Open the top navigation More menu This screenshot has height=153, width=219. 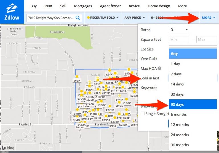[182, 6]
